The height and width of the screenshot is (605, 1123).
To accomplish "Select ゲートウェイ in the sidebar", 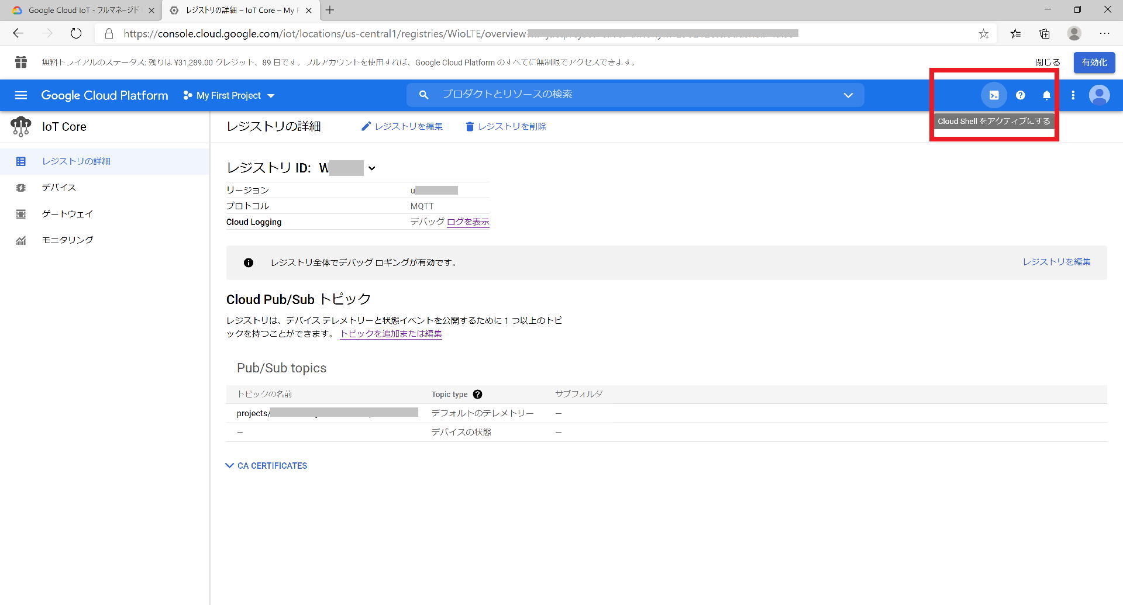I will click(67, 214).
